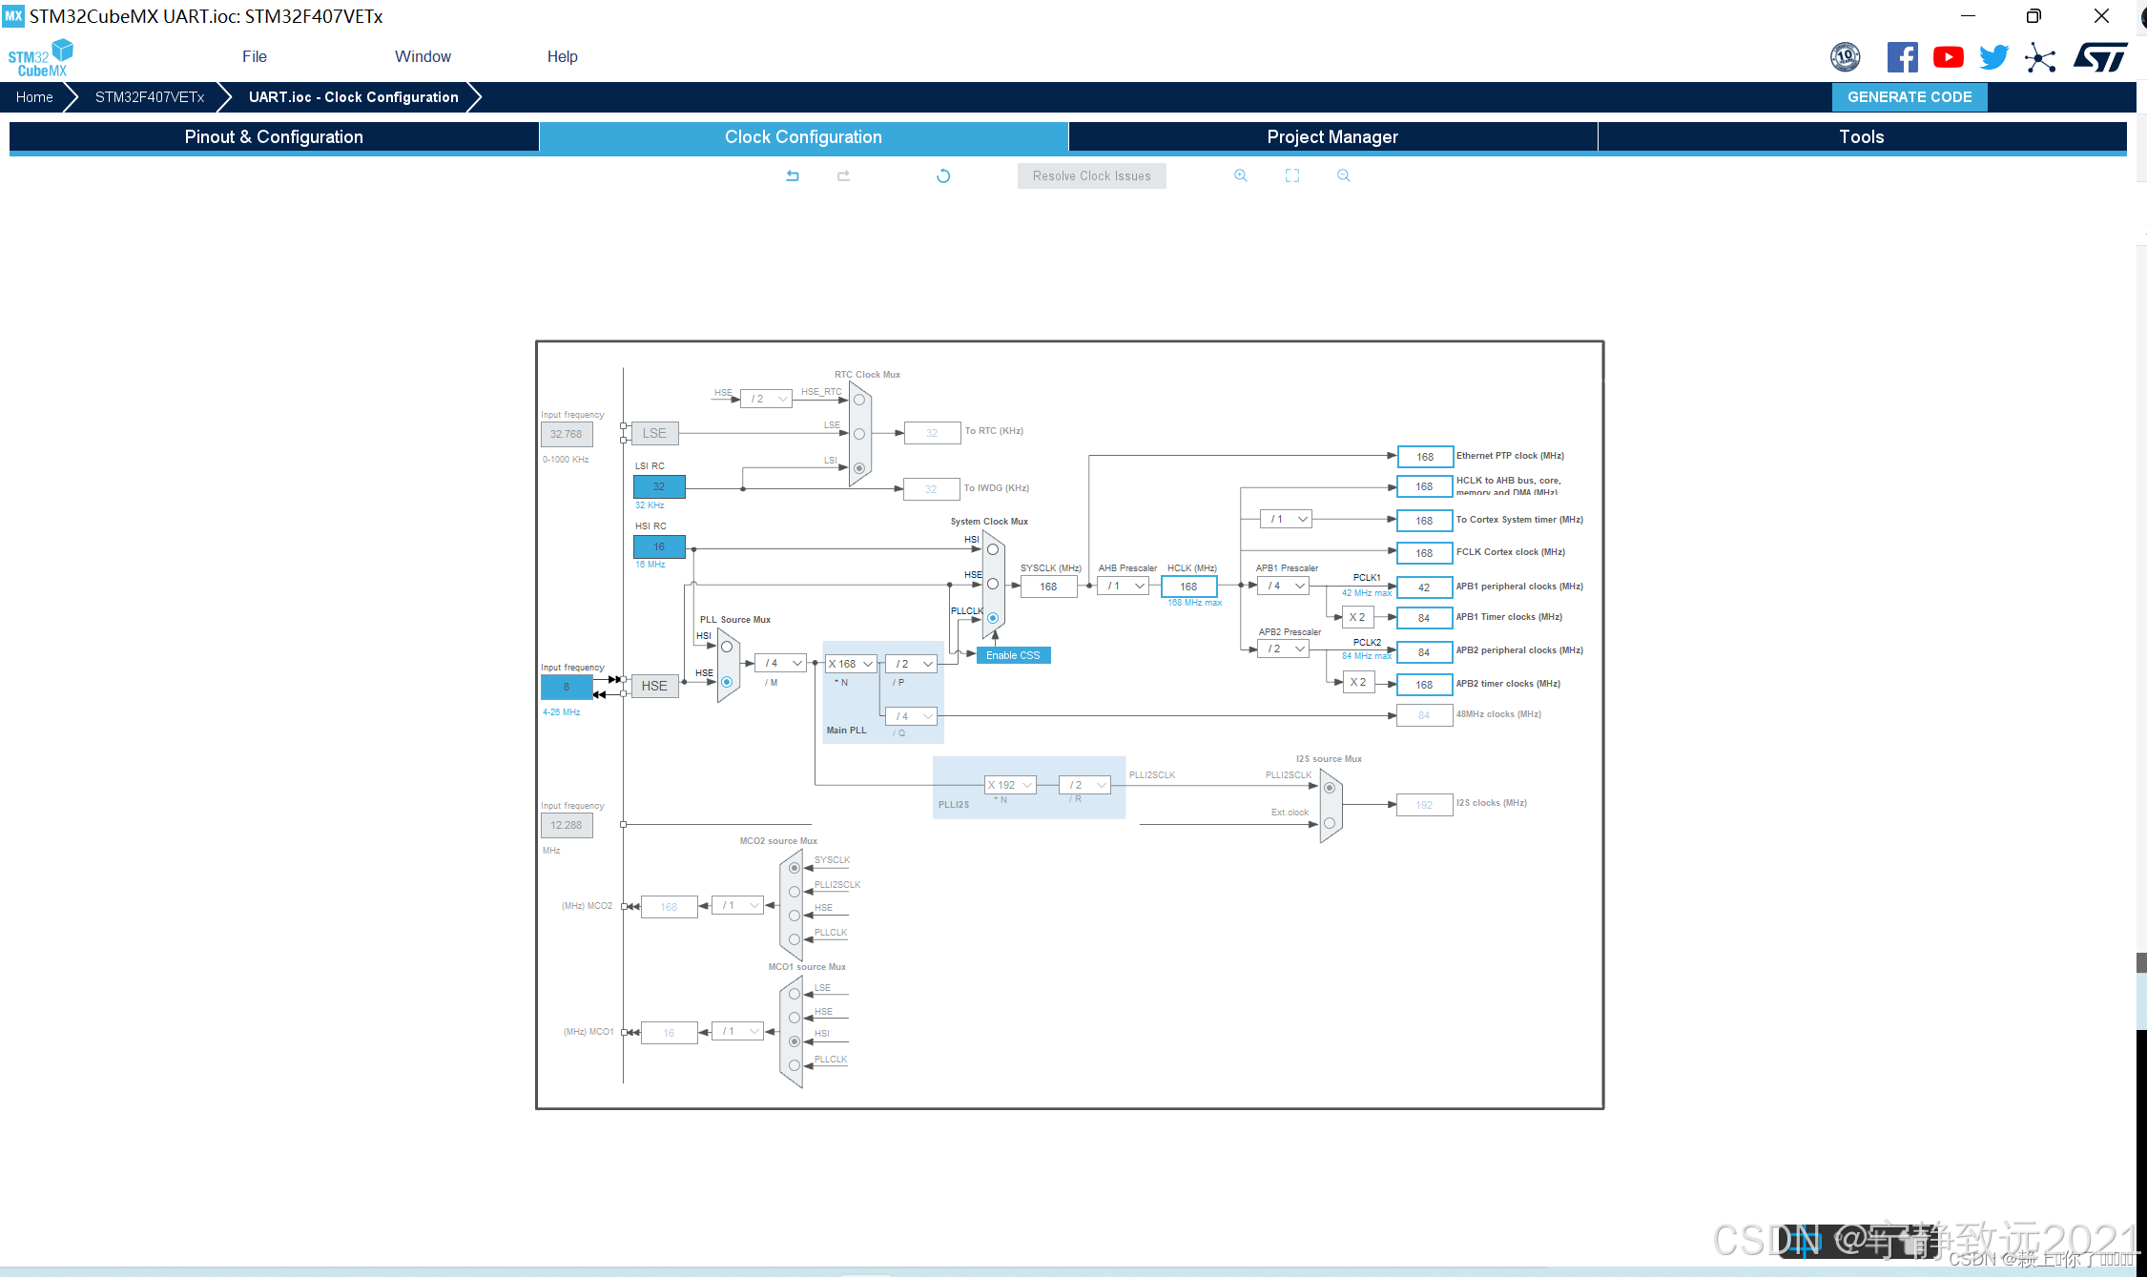Select SYSCLK in MCO2 source Mux
This screenshot has height=1277, width=2147.
(x=795, y=868)
